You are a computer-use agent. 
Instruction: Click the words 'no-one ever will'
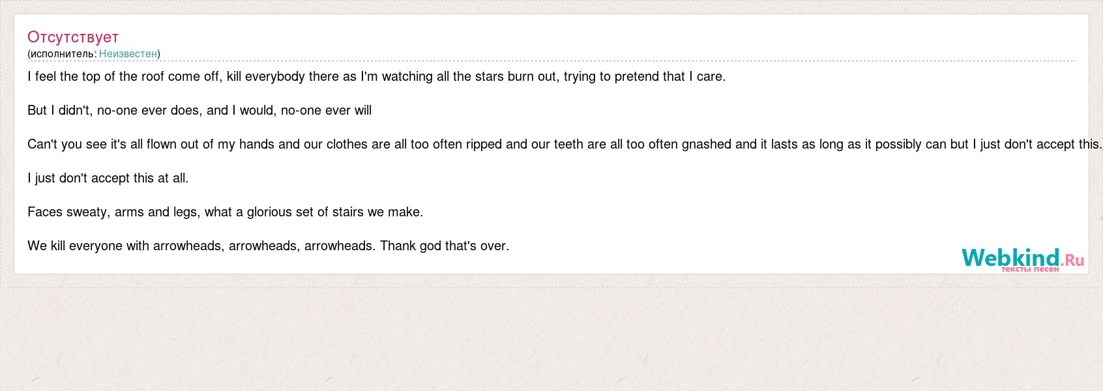point(326,111)
